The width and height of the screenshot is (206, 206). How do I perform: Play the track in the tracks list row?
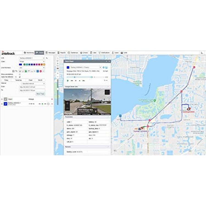[42, 104]
